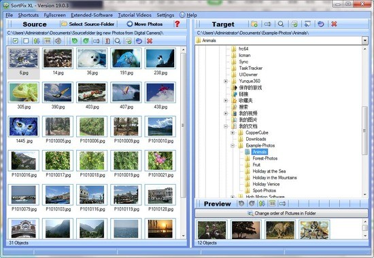Click the magnifier search icon in Source toolbar
Image resolution: width=374 pixels, height=258 pixels.
[x=118, y=41]
